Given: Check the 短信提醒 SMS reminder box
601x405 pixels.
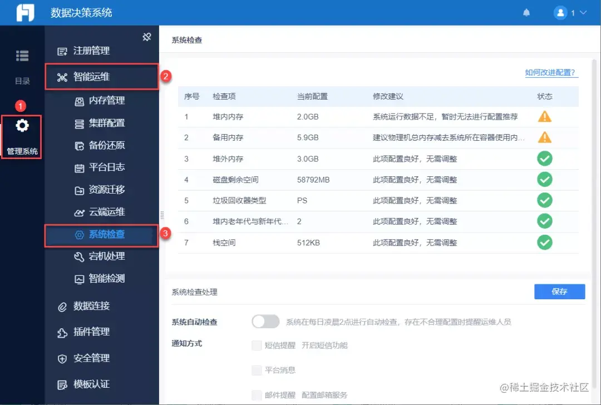Looking at the screenshot, I should 257,345.
